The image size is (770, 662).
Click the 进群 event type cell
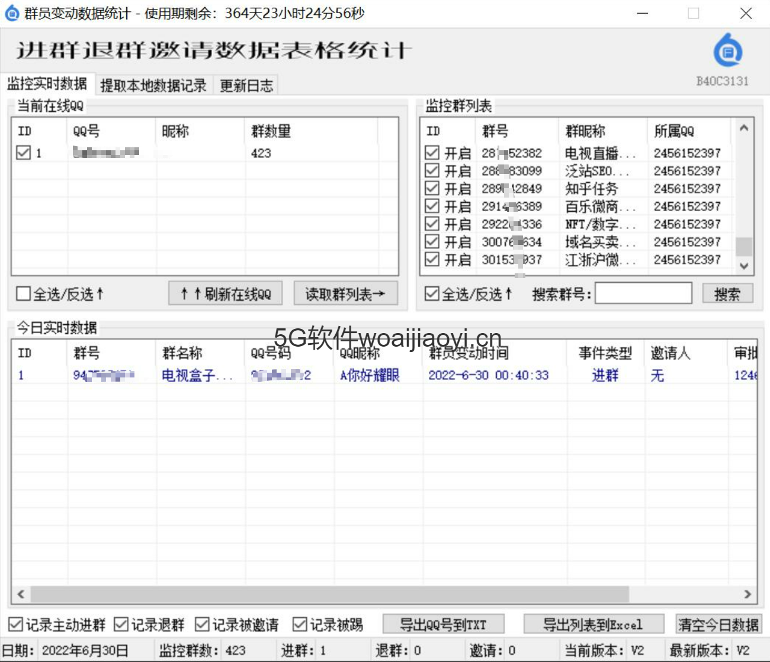(605, 375)
